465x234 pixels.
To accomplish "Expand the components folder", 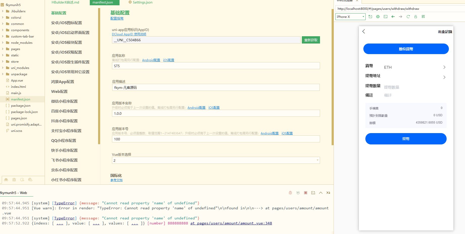I will 20,30.
